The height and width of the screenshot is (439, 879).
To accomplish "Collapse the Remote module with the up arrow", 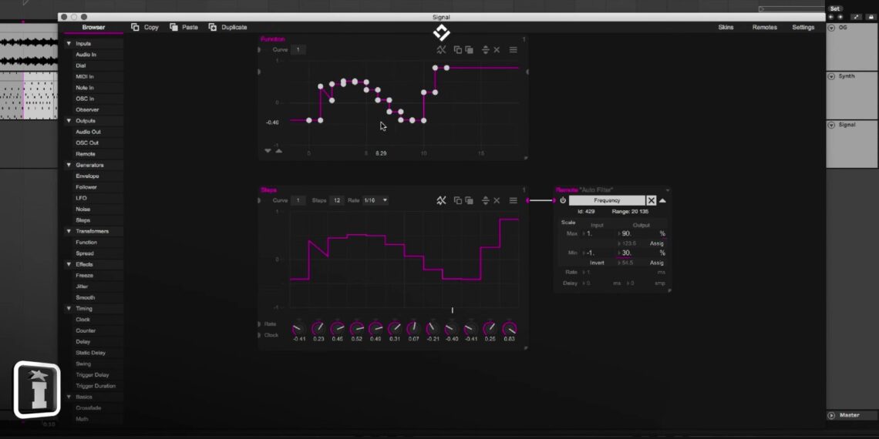I will click(662, 200).
